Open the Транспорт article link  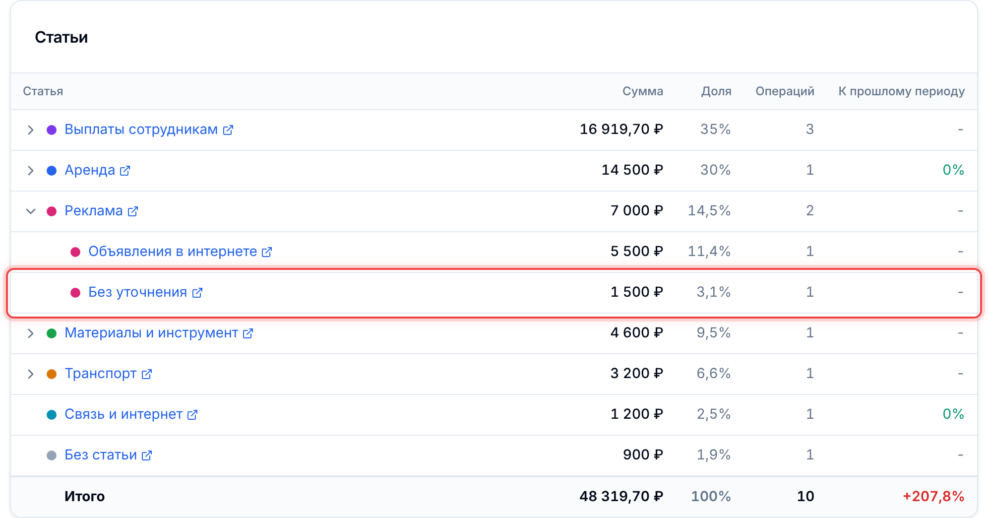(101, 374)
